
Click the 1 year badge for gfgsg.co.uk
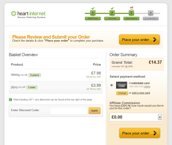tap(32, 87)
